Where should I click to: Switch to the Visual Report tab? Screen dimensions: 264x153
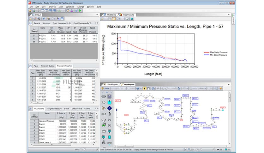(x=111, y=84)
